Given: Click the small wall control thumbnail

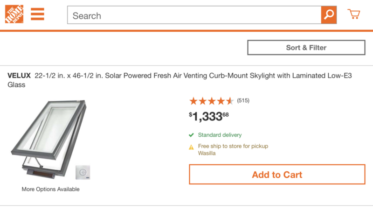Looking at the screenshot, I should [x=83, y=172].
